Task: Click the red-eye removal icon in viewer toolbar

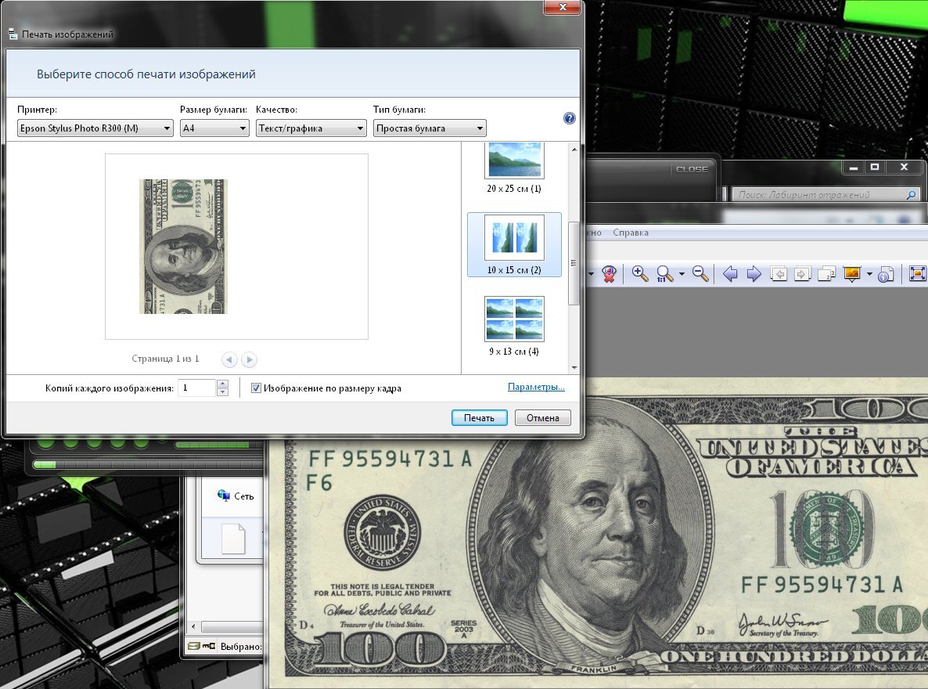Action: (609, 274)
